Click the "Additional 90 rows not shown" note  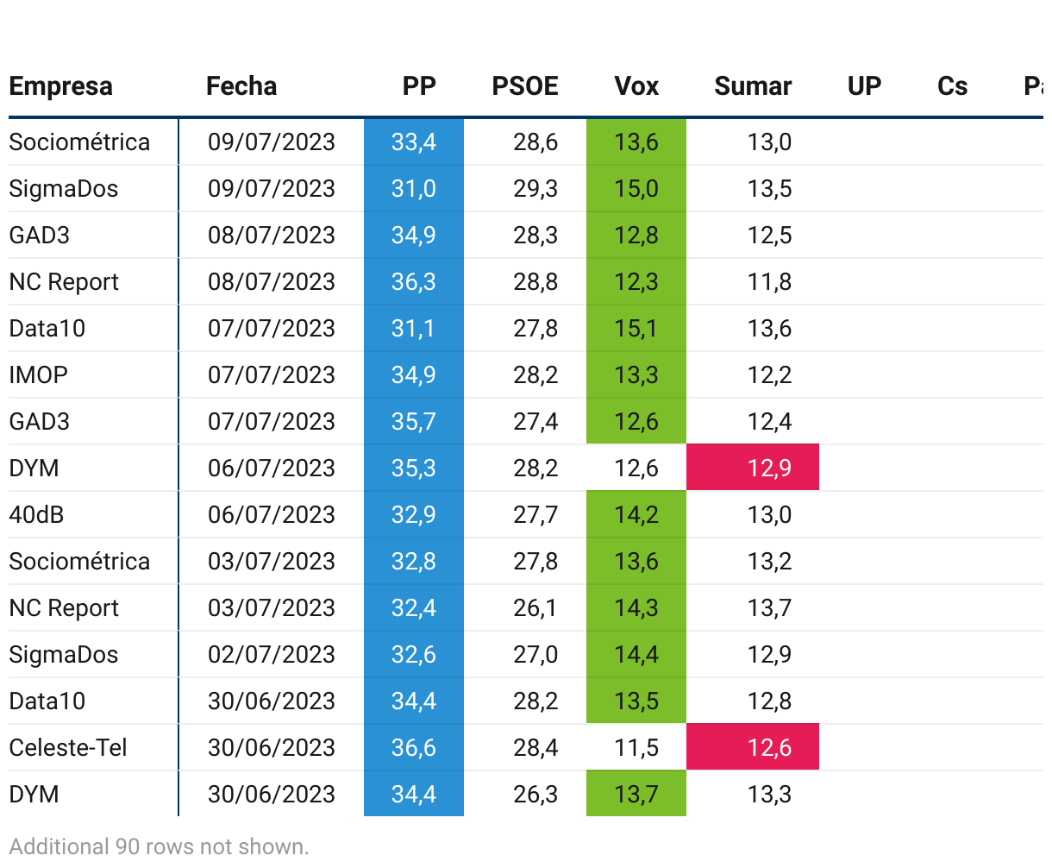[x=159, y=846]
